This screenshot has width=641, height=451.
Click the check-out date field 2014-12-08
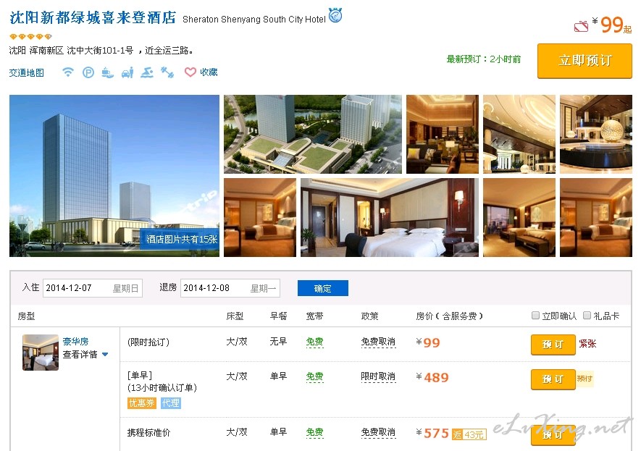point(230,288)
